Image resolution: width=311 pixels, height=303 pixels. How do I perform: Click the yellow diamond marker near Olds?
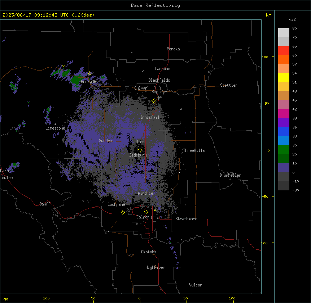[x=140, y=150]
